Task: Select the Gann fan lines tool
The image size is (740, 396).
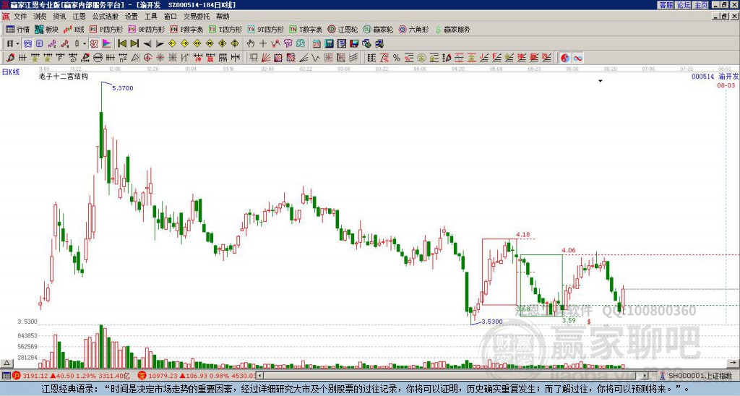Action: point(266,58)
